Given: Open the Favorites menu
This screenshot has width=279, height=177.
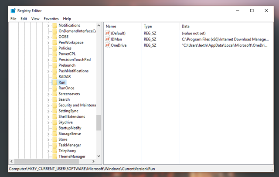Looking at the screenshot, I should (x=51, y=19).
